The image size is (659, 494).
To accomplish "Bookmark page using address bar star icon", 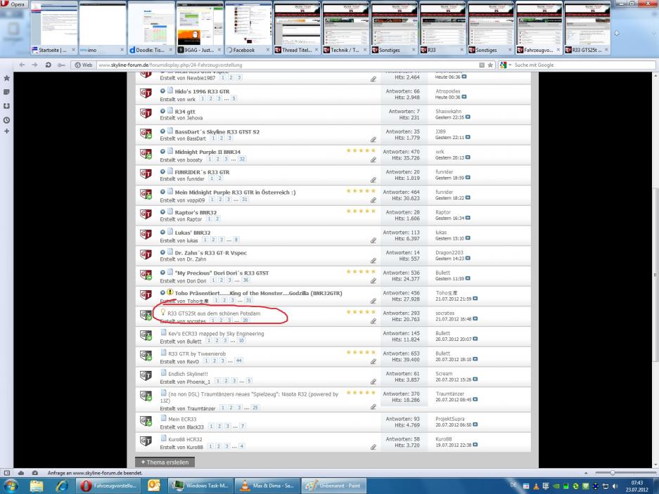I will click(490, 65).
